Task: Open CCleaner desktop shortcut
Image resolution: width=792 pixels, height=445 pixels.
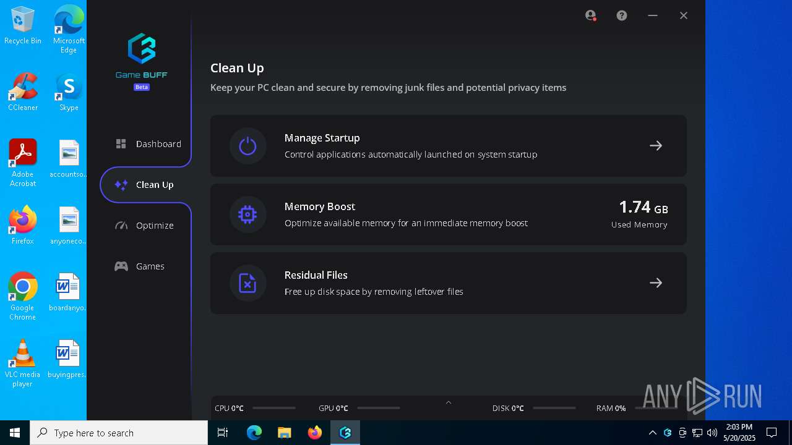Action: point(23,92)
